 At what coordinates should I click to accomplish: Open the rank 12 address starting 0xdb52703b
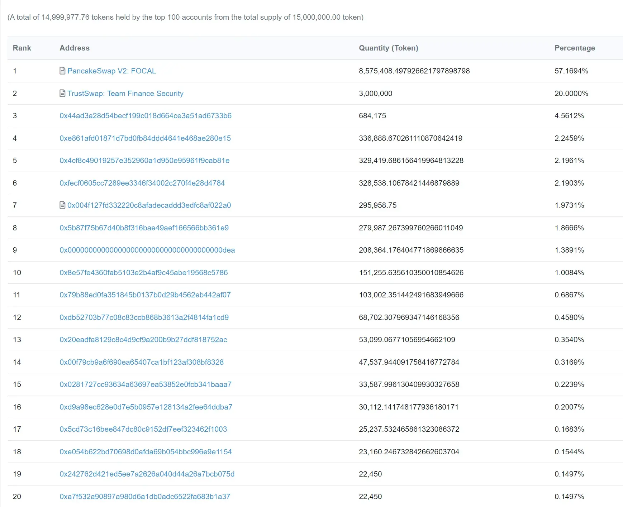pos(144,317)
